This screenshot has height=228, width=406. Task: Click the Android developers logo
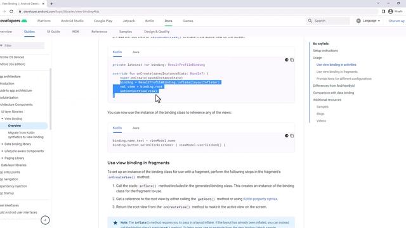[13, 21]
